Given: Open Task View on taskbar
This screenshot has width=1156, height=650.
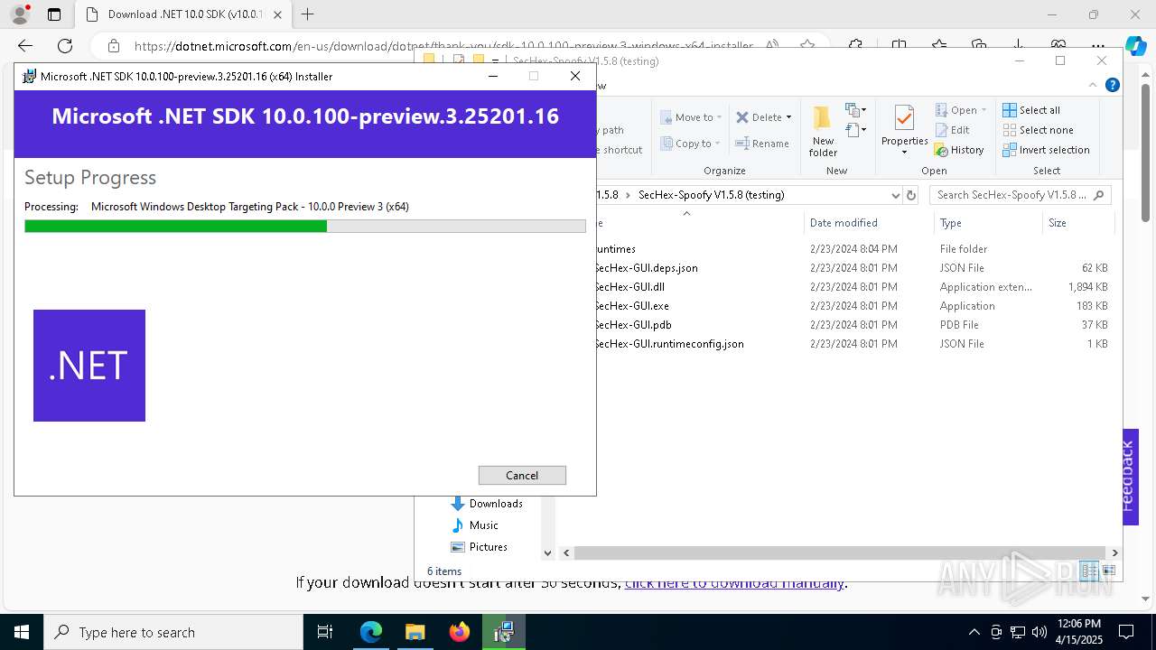Looking at the screenshot, I should pos(325,632).
